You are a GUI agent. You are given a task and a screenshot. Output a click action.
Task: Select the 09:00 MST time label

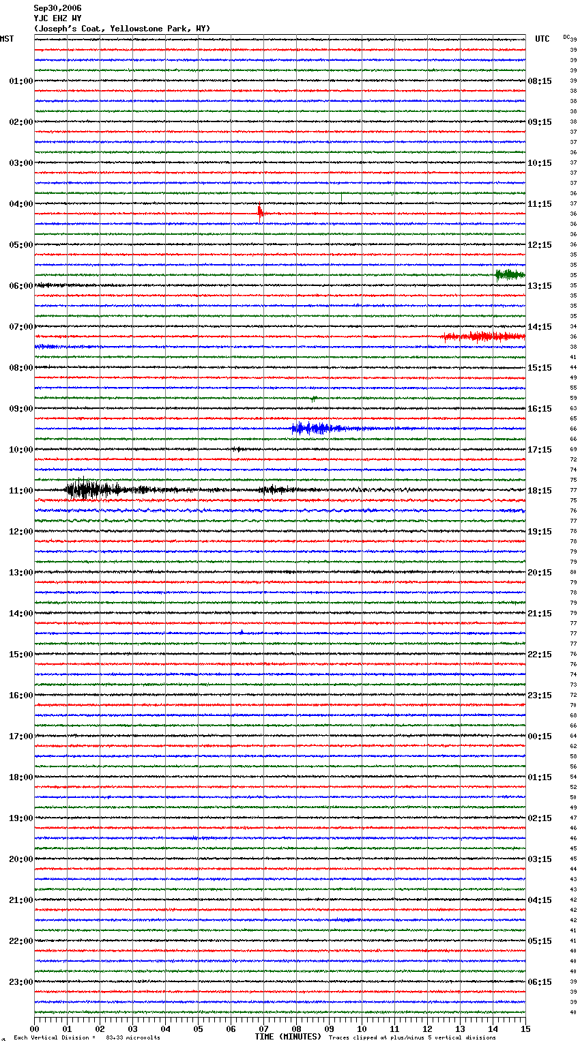pos(20,409)
